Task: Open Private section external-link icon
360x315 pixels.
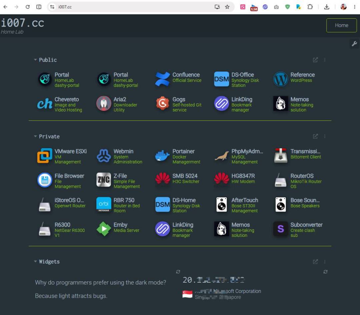Action: pyautogui.click(x=315, y=136)
